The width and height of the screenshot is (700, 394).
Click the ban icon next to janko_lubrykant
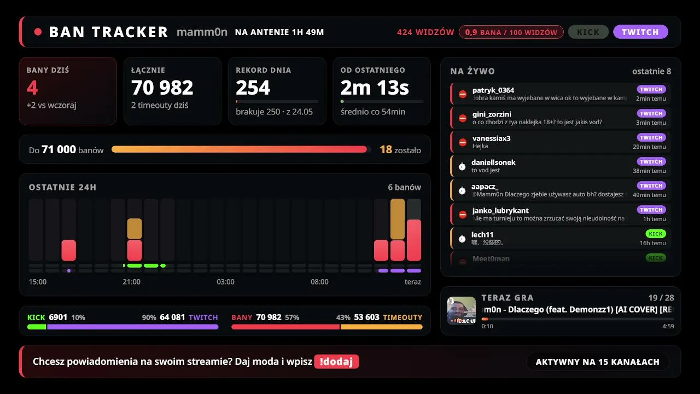tap(463, 215)
